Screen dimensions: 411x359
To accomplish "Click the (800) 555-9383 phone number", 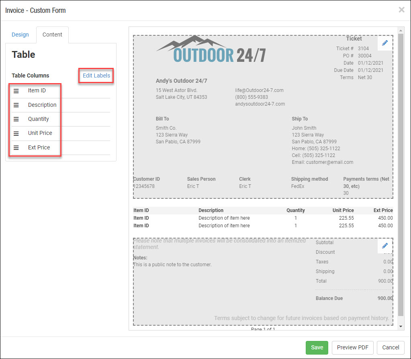I will (x=252, y=97).
